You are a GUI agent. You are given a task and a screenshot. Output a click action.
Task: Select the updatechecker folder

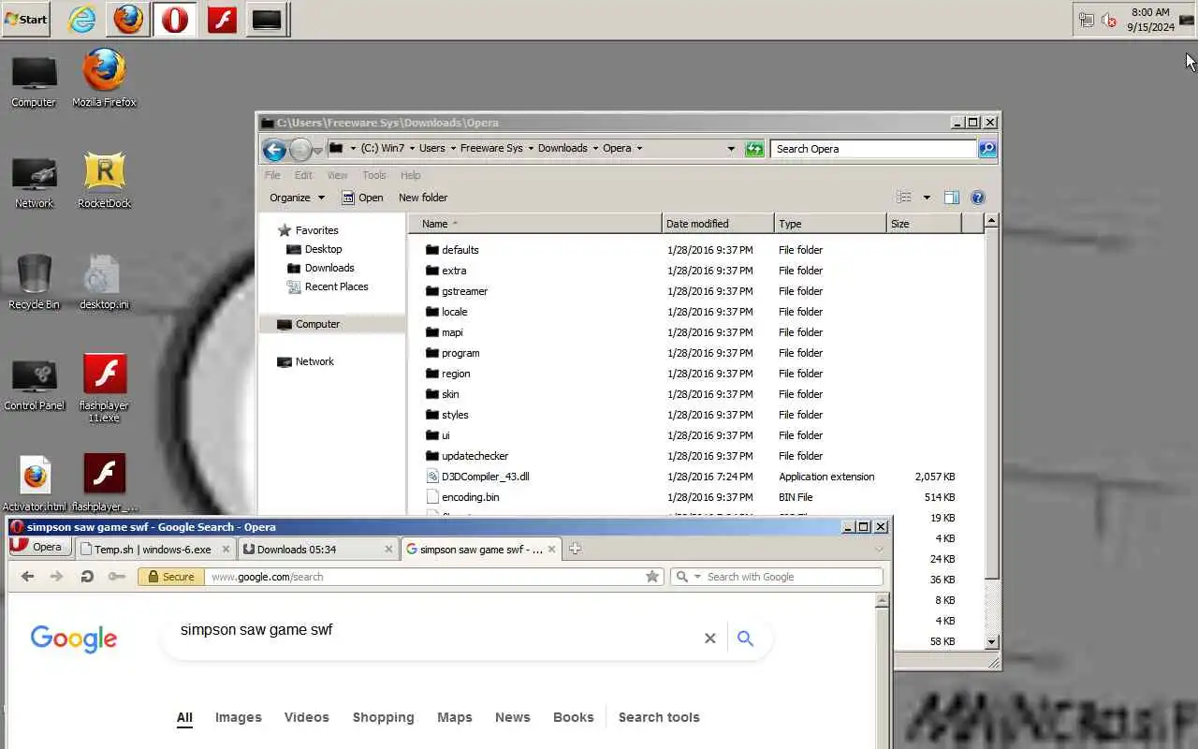click(x=466, y=456)
